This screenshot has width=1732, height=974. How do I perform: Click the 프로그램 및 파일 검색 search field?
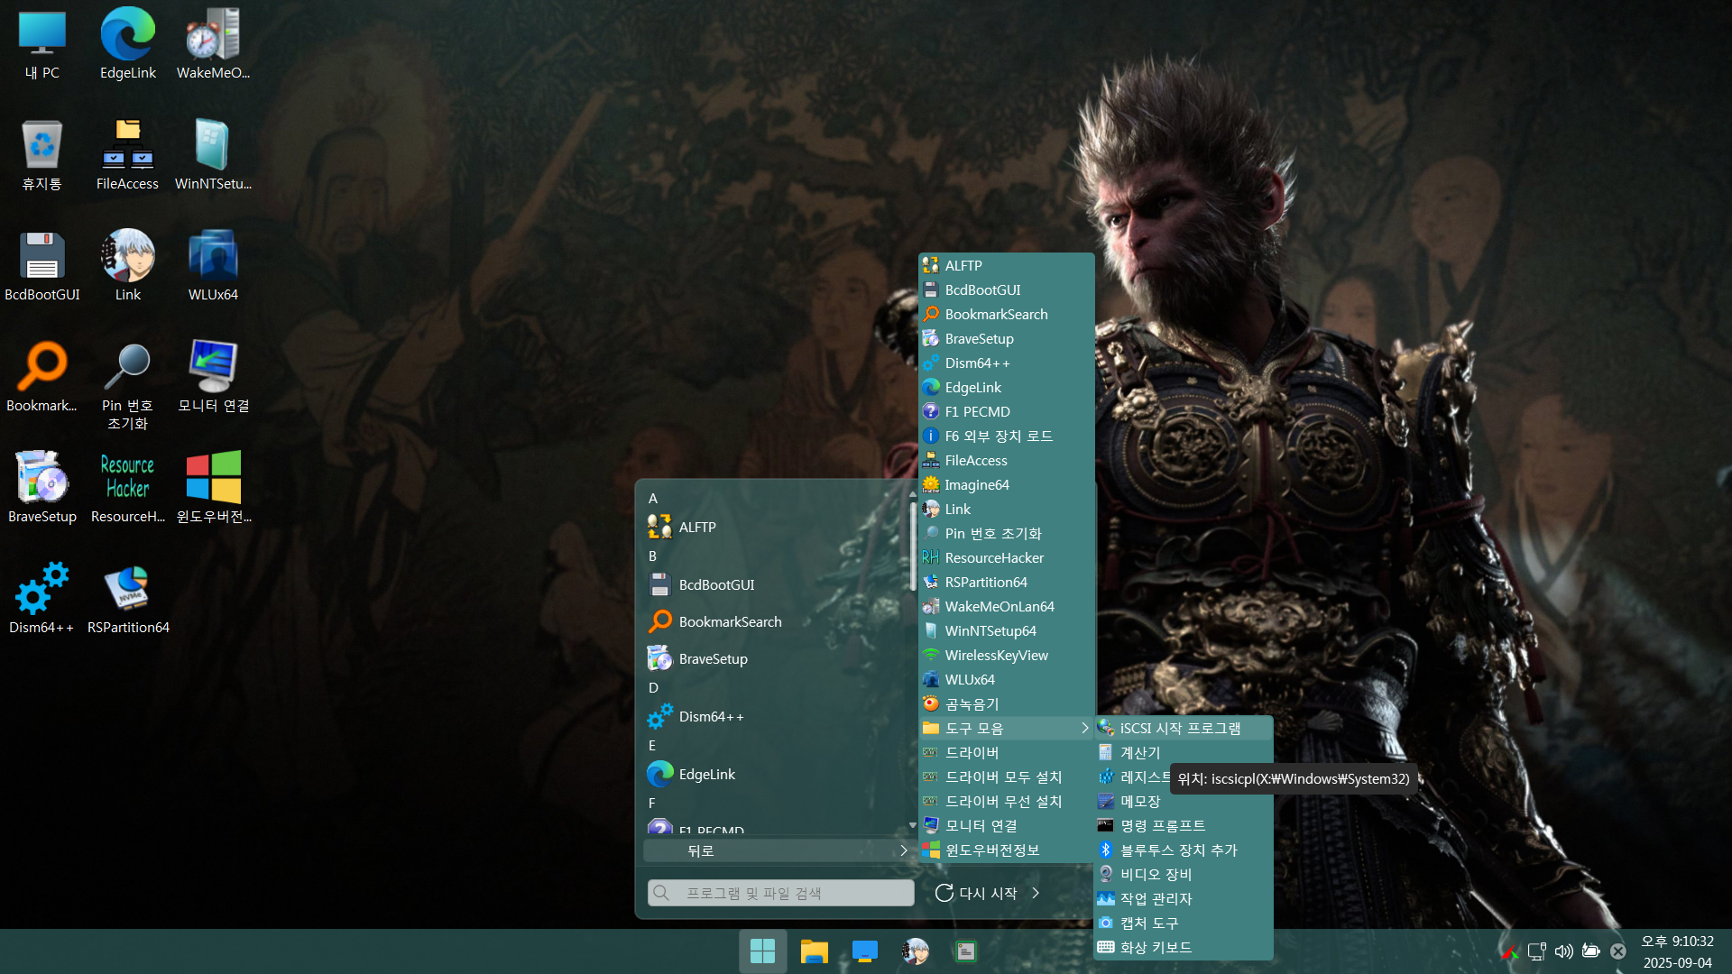click(x=780, y=893)
